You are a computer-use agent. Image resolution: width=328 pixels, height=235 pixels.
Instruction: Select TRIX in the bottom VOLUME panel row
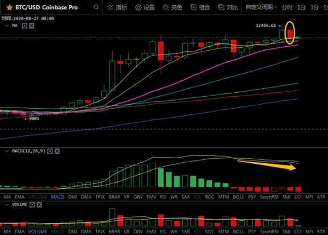[100, 232]
